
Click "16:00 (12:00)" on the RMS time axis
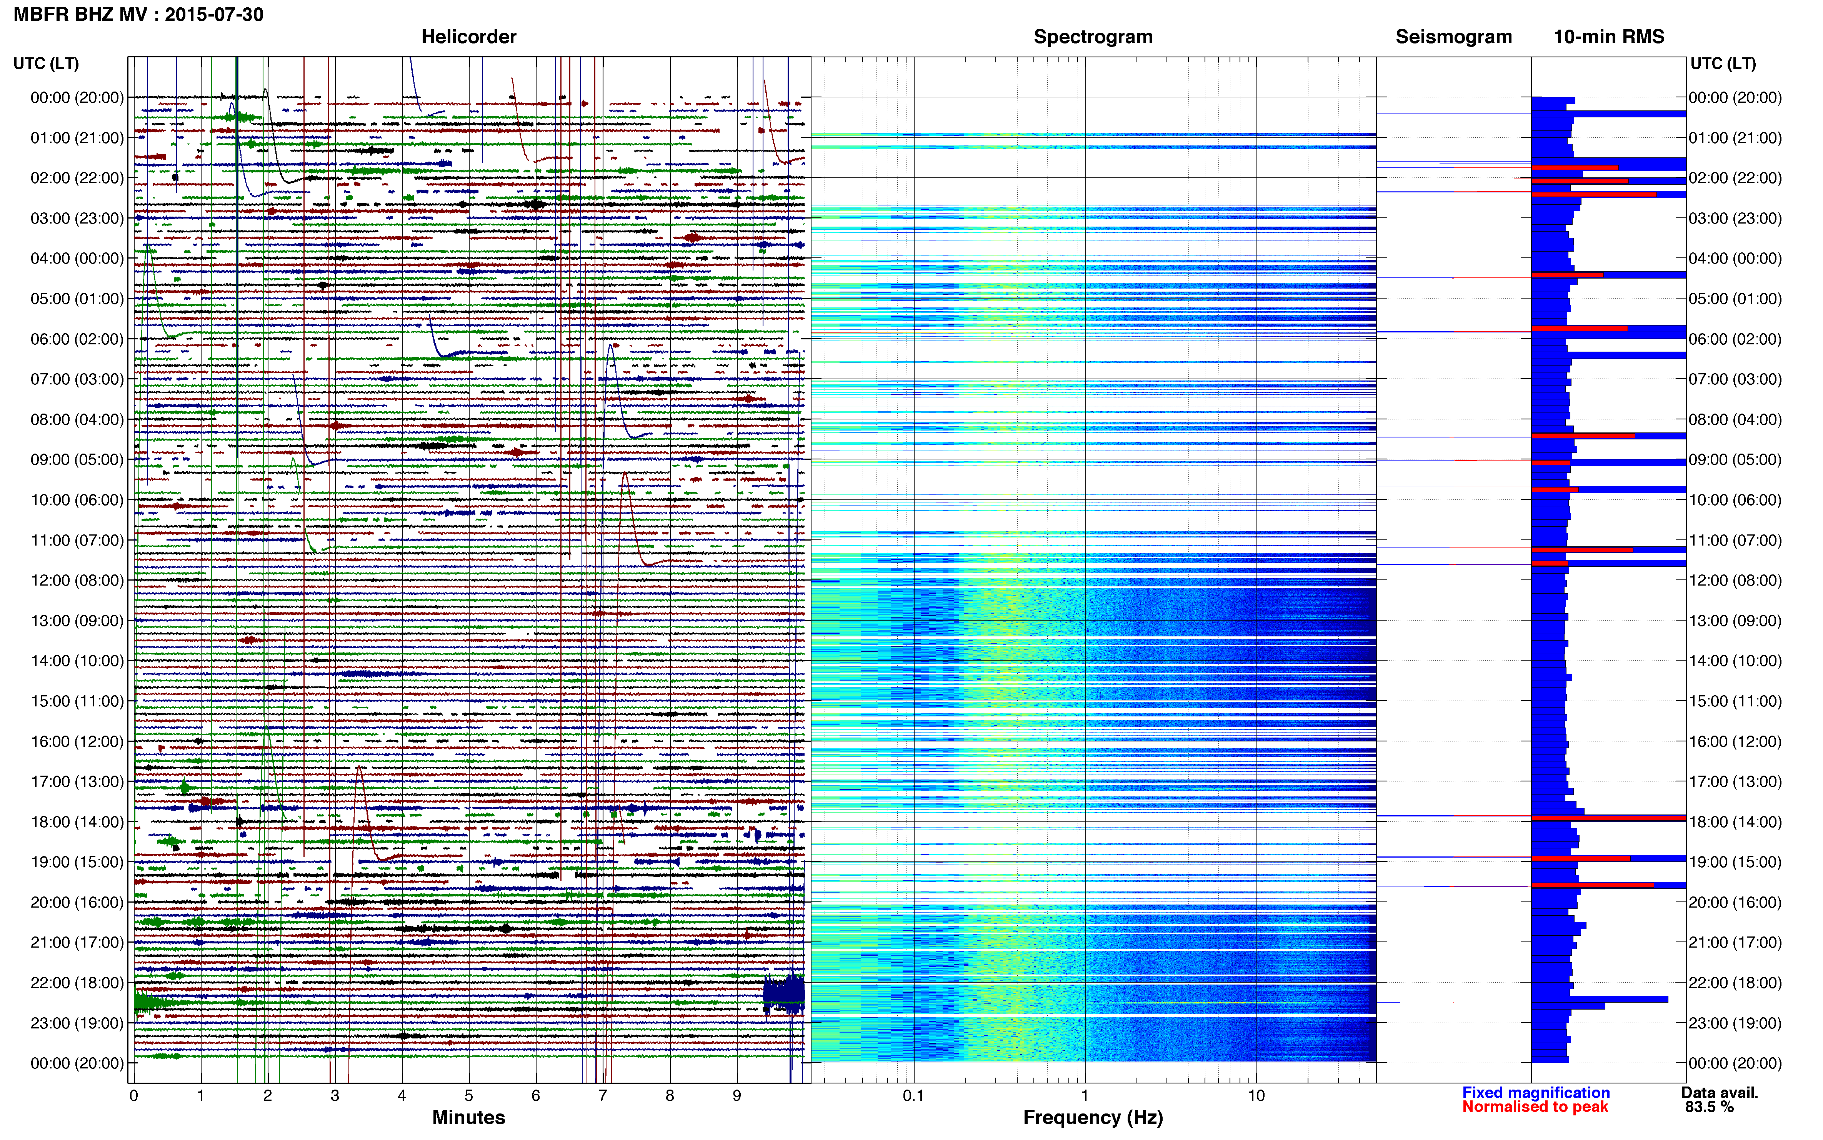[x=1735, y=741]
